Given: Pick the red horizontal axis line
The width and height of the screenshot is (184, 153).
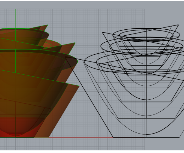Looking at the screenshot, I should point(81,137).
